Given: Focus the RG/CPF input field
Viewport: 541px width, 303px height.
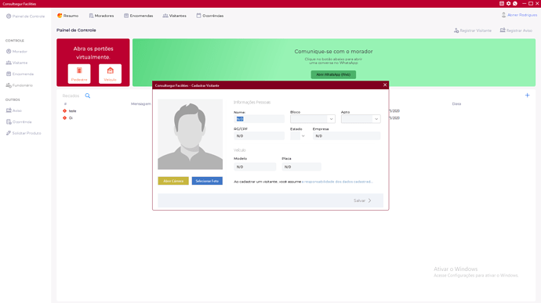Looking at the screenshot, I should tap(259, 135).
